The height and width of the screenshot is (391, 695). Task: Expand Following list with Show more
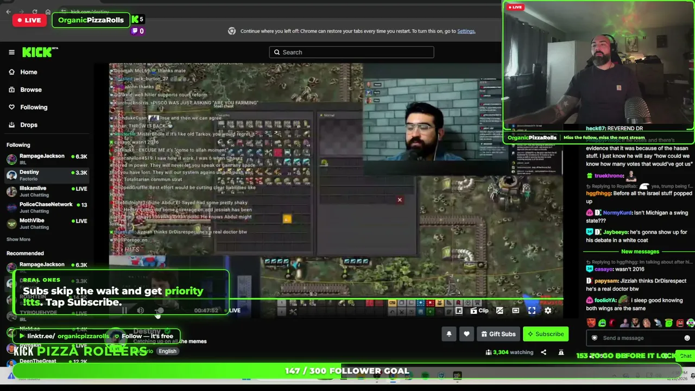click(x=18, y=239)
